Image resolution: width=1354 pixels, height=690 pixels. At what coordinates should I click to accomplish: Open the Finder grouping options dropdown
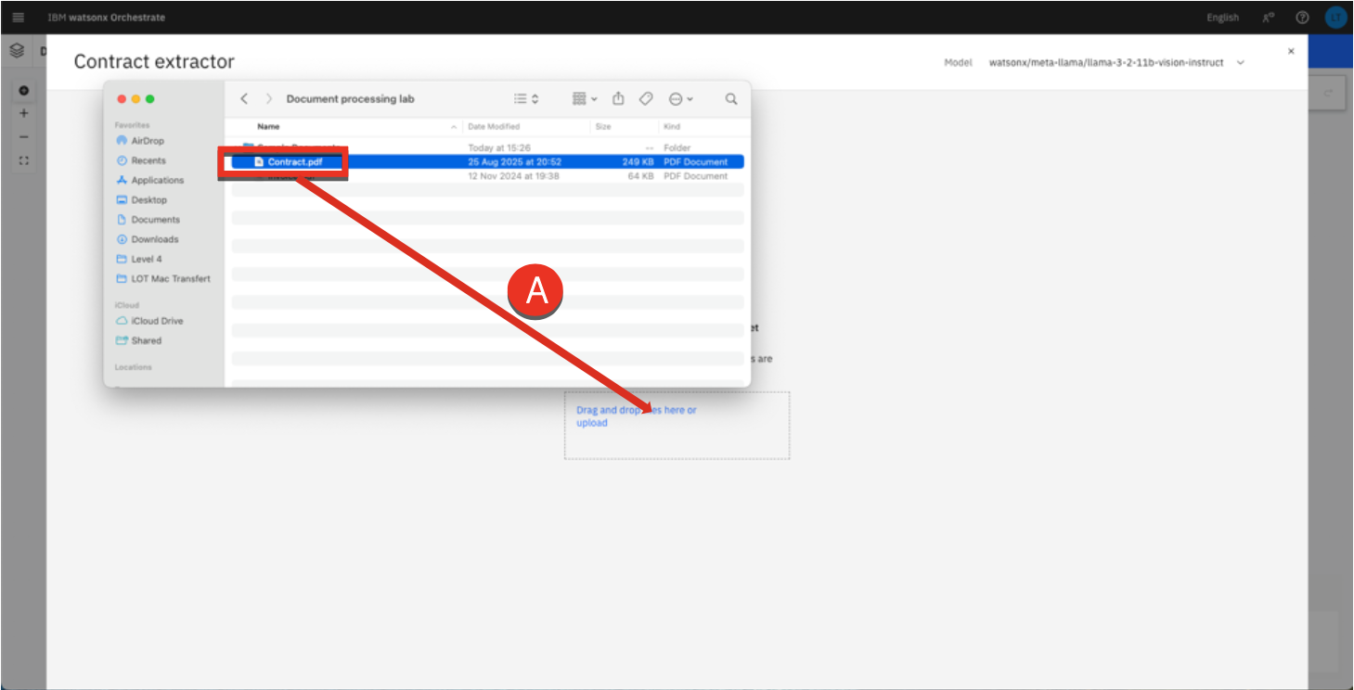coord(585,99)
